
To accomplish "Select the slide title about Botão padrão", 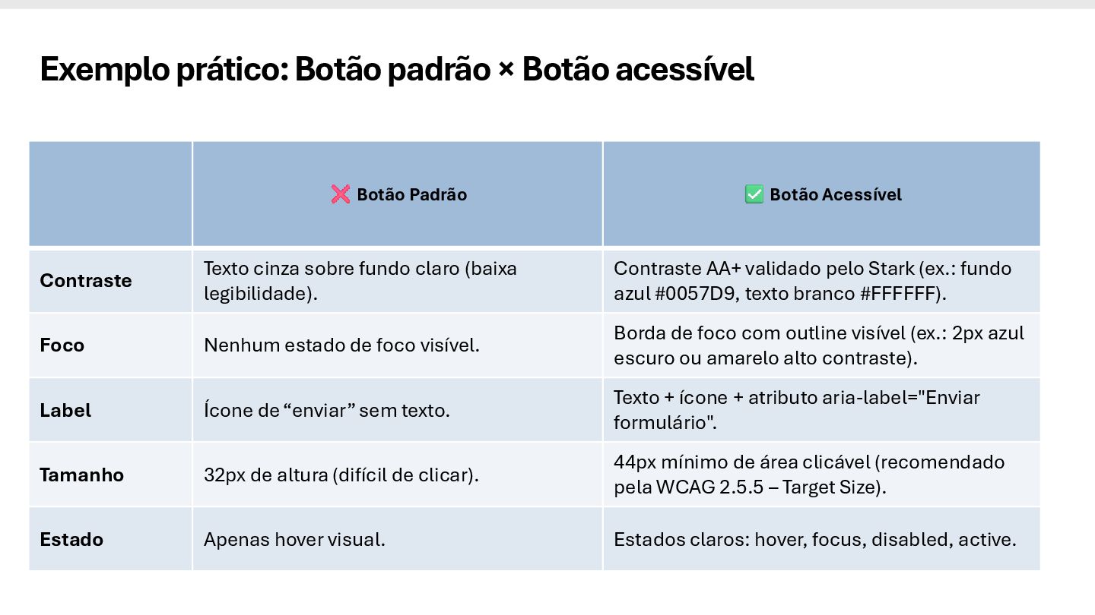I will (x=396, y=69).
